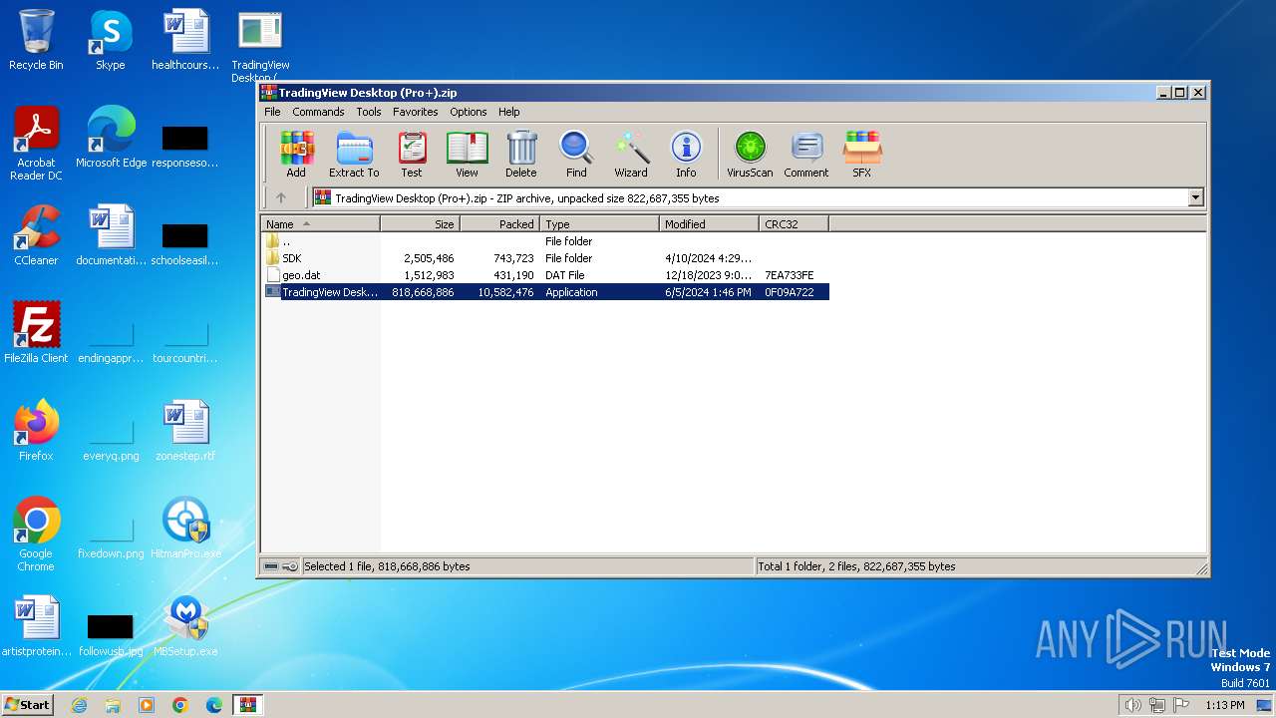Click the status bar disk/key icons
Screen dimensions: 1276x718
280,566
